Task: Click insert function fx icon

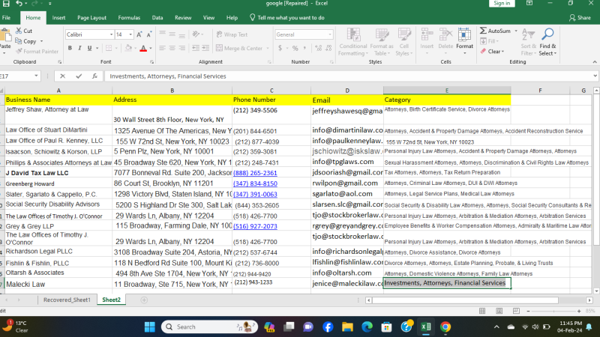Action: (x=94, y=76)
